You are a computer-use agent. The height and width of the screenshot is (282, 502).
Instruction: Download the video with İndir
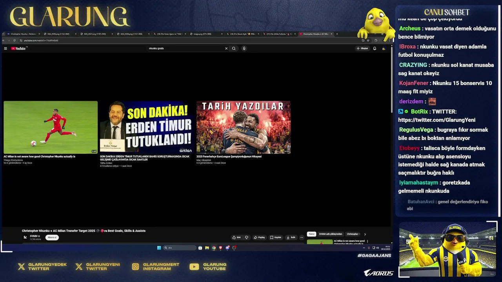coord(291,237)
